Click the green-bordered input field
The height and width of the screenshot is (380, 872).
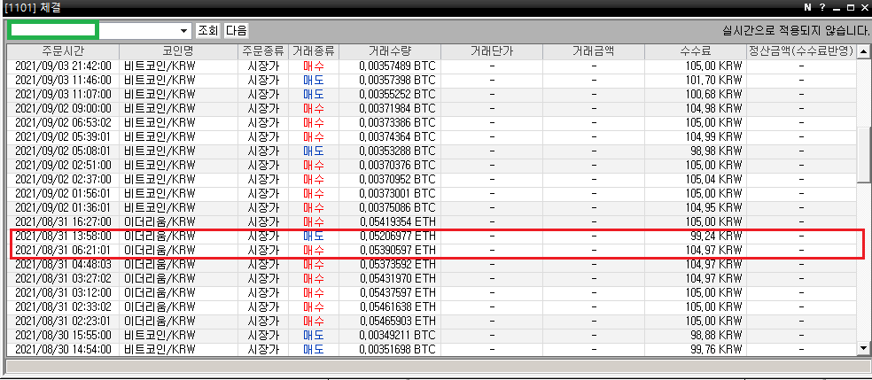[x=52, y=30]
